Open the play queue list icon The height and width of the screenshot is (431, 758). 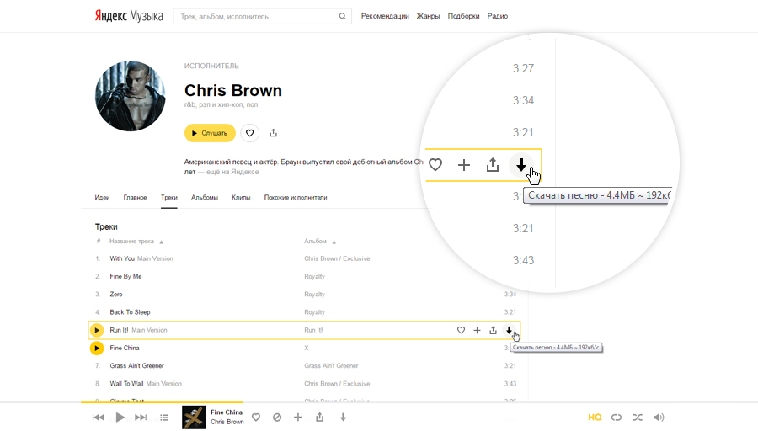click(x=164, y=418)
